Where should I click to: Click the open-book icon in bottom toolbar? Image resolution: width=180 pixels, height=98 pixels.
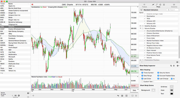pos(132,95)
